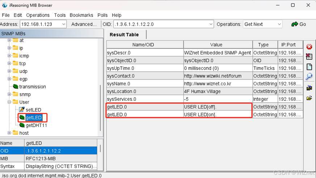Click the Name/OID column header

(145, 45)
